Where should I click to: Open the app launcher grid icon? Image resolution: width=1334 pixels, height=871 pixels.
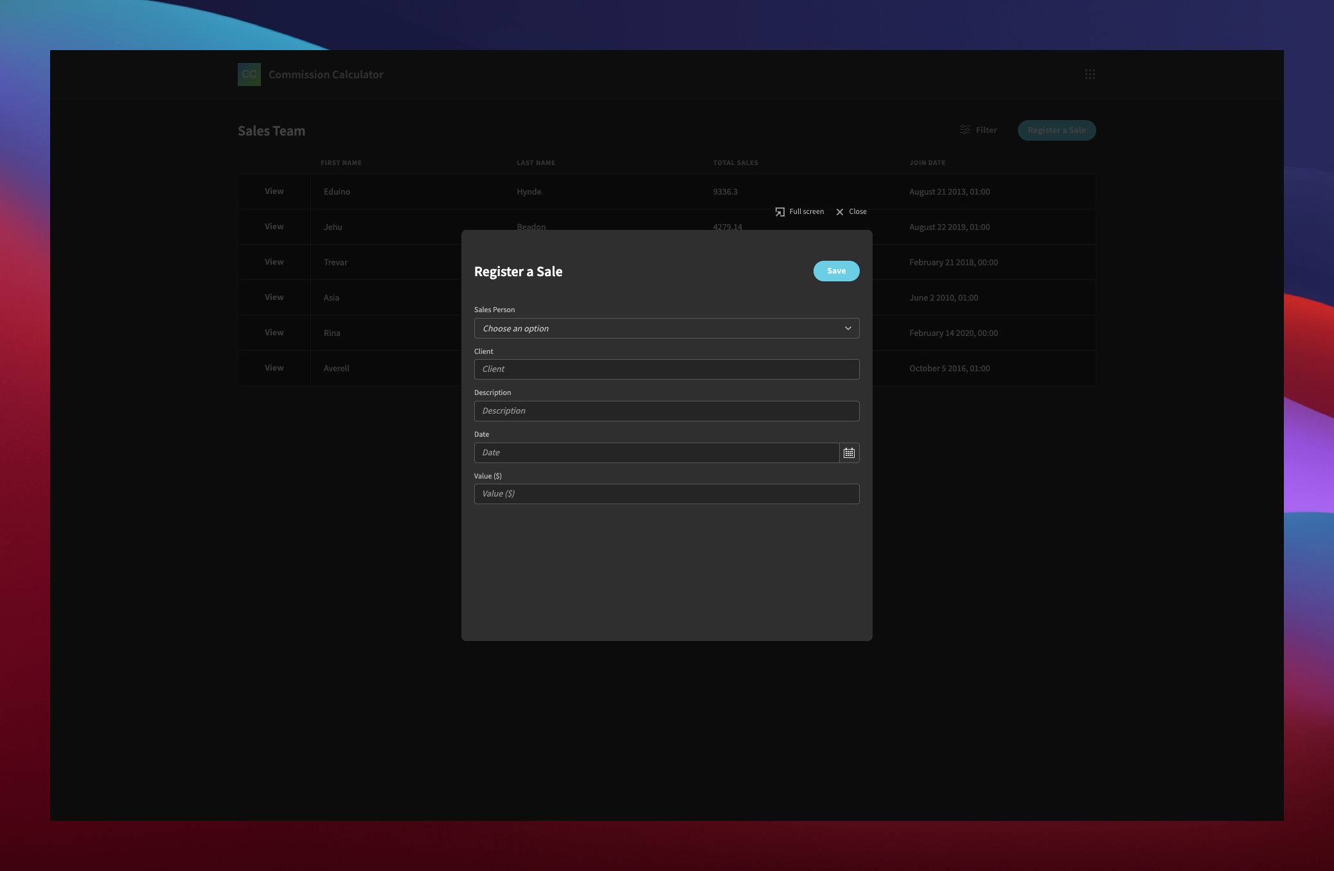click(x=1090, y=75)
